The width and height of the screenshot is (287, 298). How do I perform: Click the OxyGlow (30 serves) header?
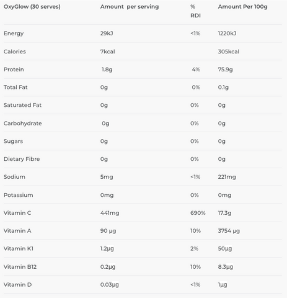(x=32, y=7)
